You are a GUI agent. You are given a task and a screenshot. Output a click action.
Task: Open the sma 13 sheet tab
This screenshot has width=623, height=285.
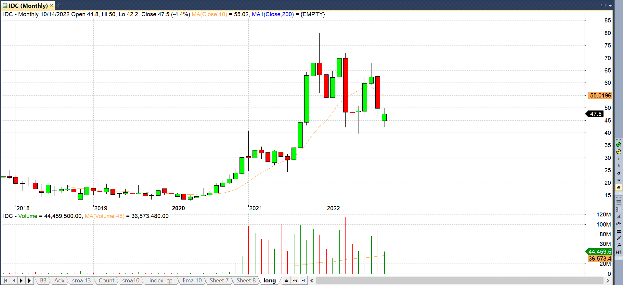tap(81, 280)
